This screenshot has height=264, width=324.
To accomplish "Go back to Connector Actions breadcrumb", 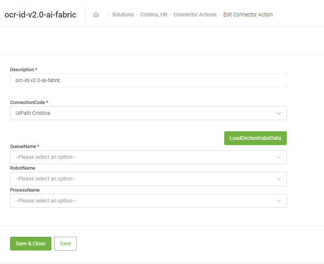I will tap(195, 15).
